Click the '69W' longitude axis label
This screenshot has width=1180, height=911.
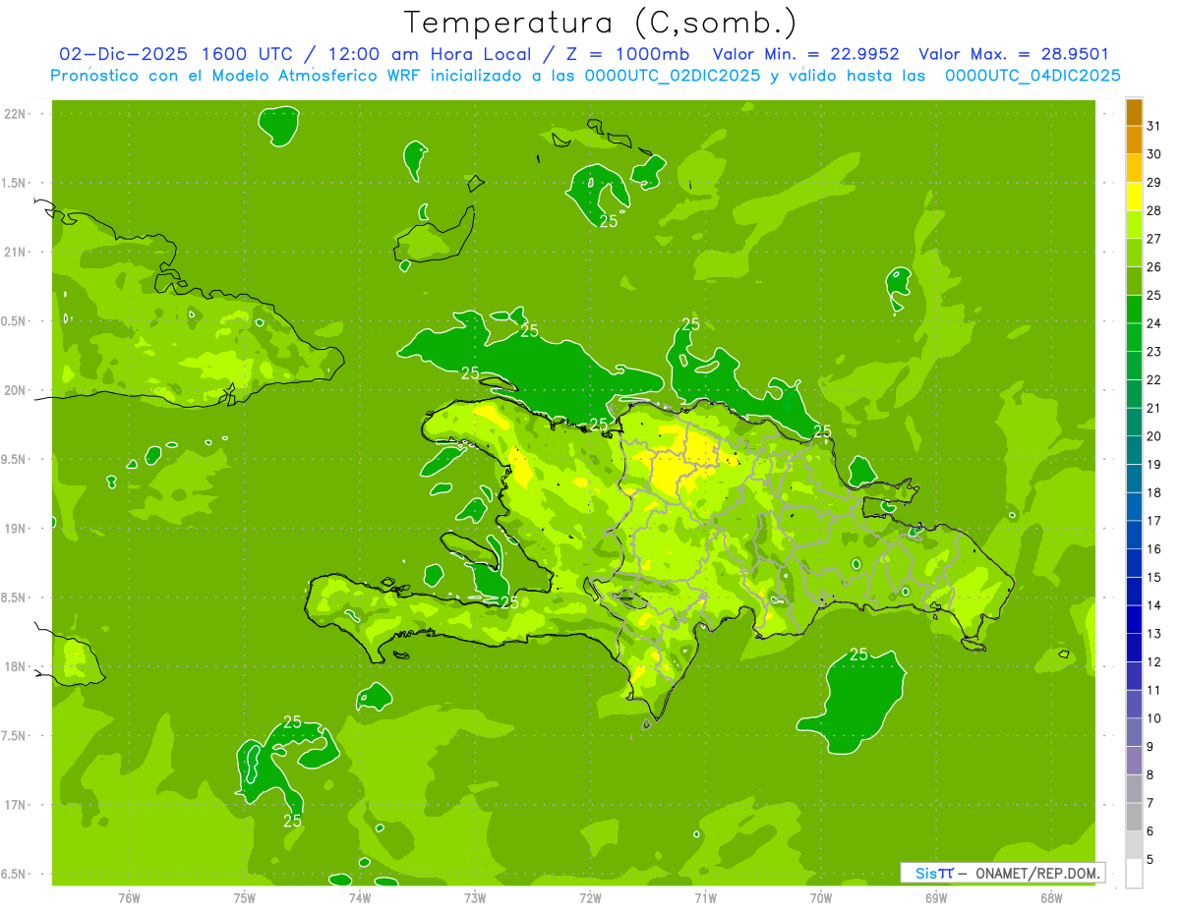coord(936,897)
